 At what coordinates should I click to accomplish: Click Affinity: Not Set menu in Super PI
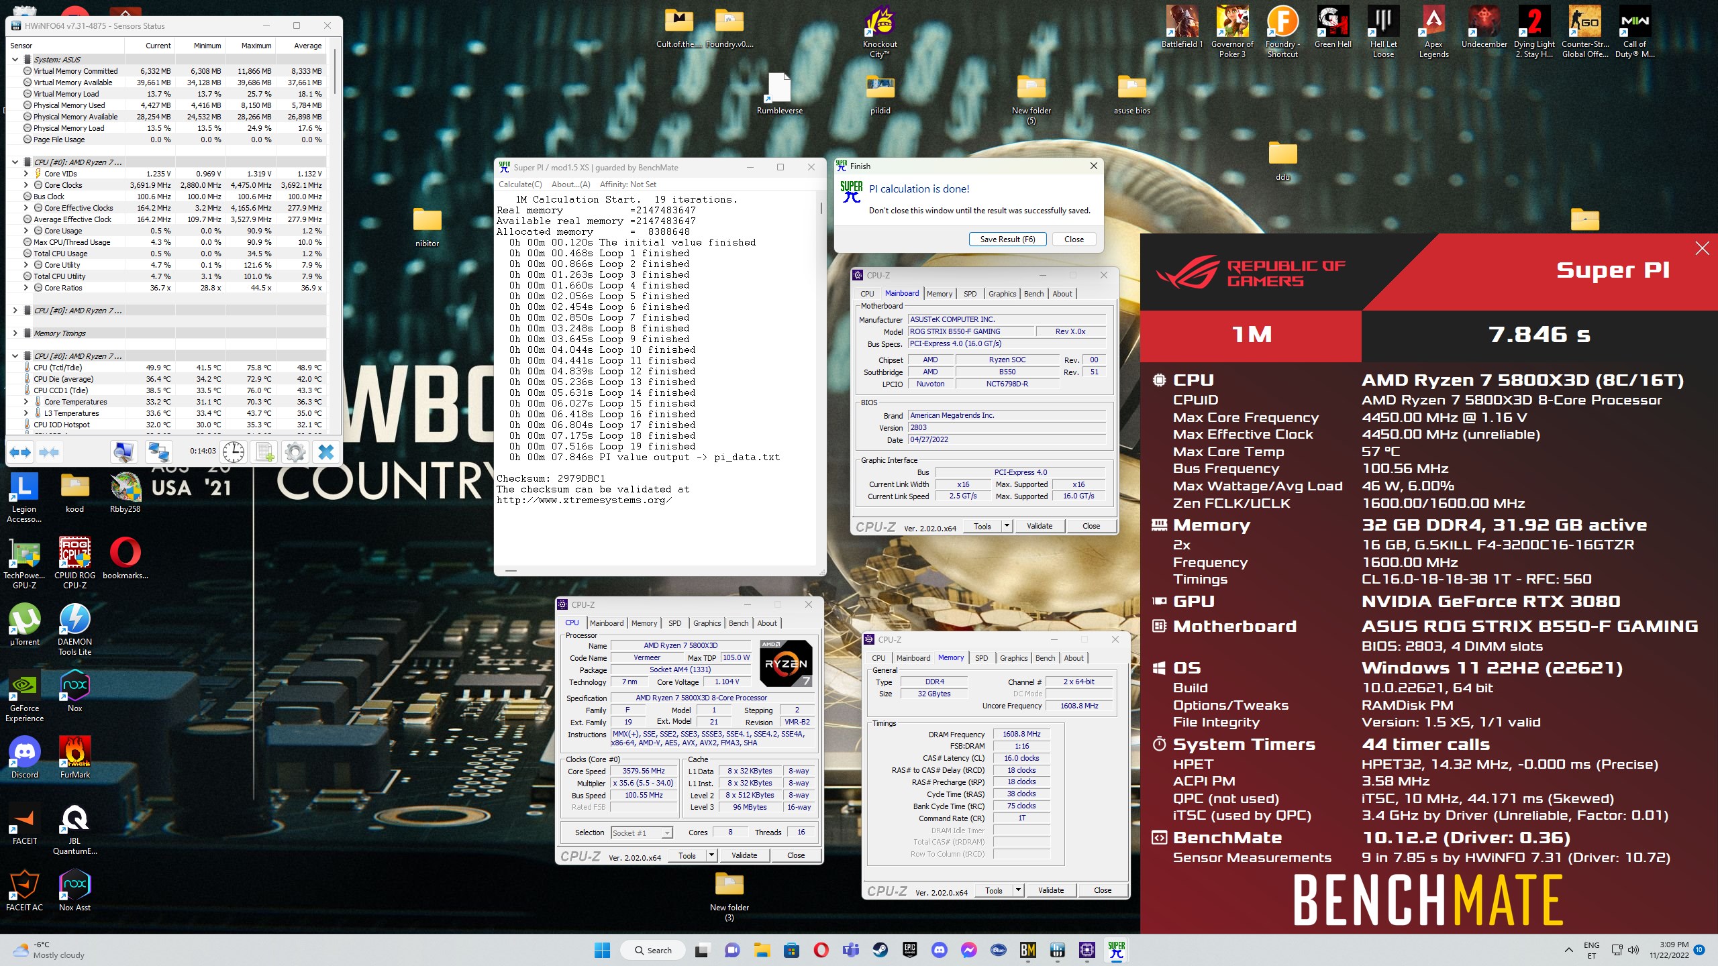pos(628,184)
